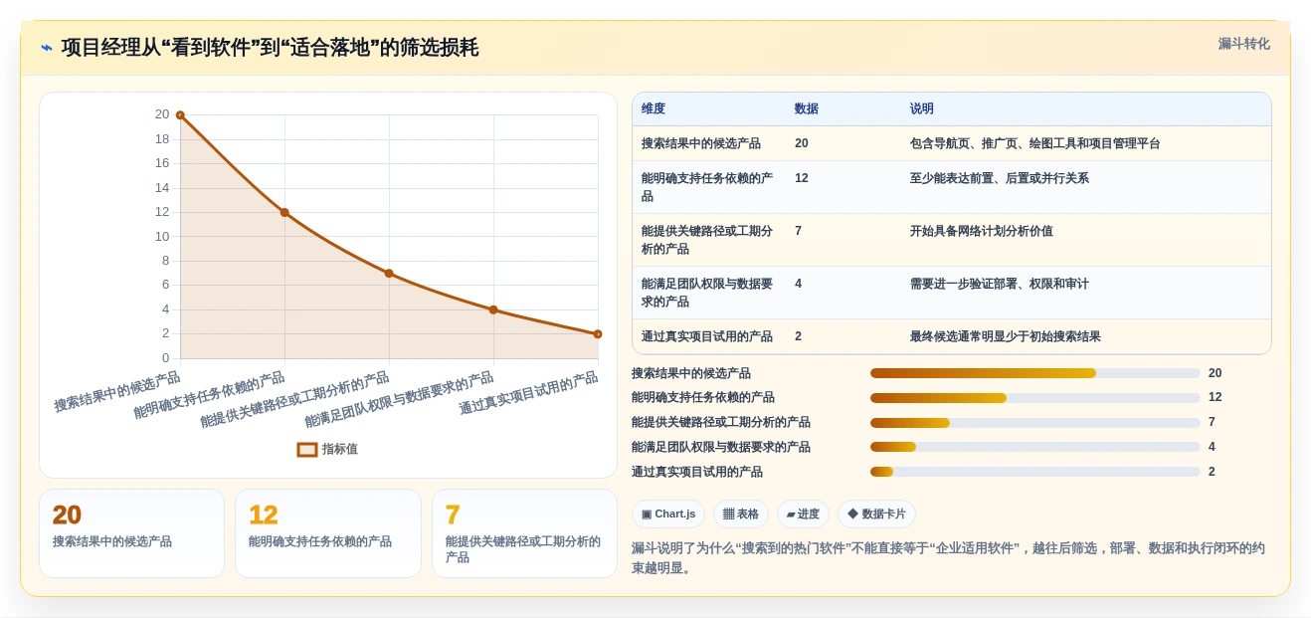Select table cell 能明确支持任务依赖的产品

click(708, 187)
